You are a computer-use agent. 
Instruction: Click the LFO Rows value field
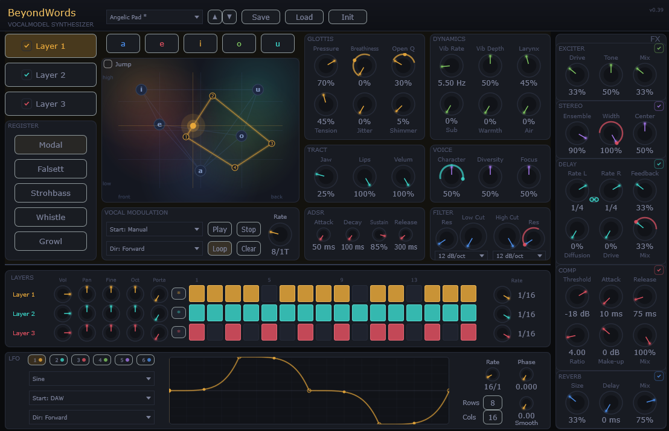493,403
